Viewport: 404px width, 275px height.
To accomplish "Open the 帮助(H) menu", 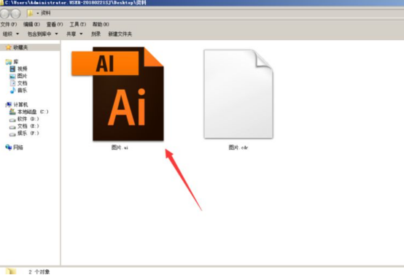I will pyautogui.click(x=101, y=24).
